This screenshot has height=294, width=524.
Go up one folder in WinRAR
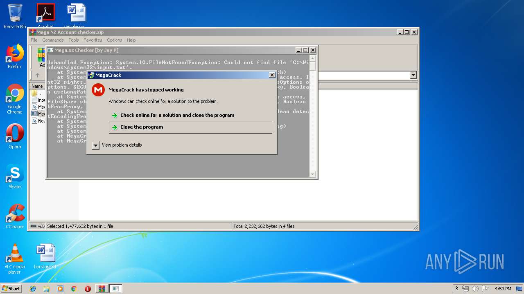click(38, 75)
